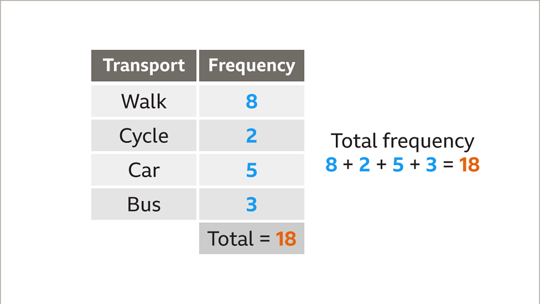This screenshot has height=304, width=540.
Task: Click the Transport column header
Action: pyautogui.click(x=144, y=65)
